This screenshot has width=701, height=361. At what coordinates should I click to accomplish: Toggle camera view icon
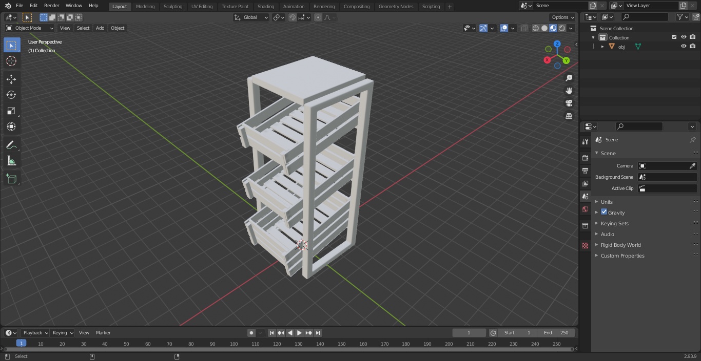pos(569,103)
